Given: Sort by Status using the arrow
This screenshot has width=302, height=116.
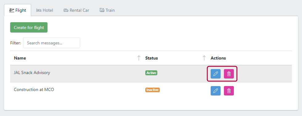Looking at the screenshot, I should (204, 58).
